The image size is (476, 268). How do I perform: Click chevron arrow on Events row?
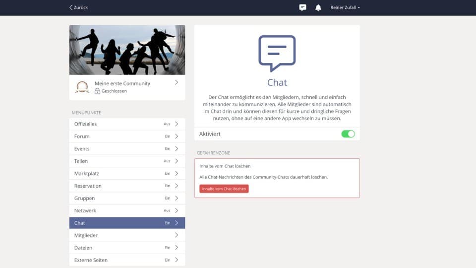click(x=177, y=148)
